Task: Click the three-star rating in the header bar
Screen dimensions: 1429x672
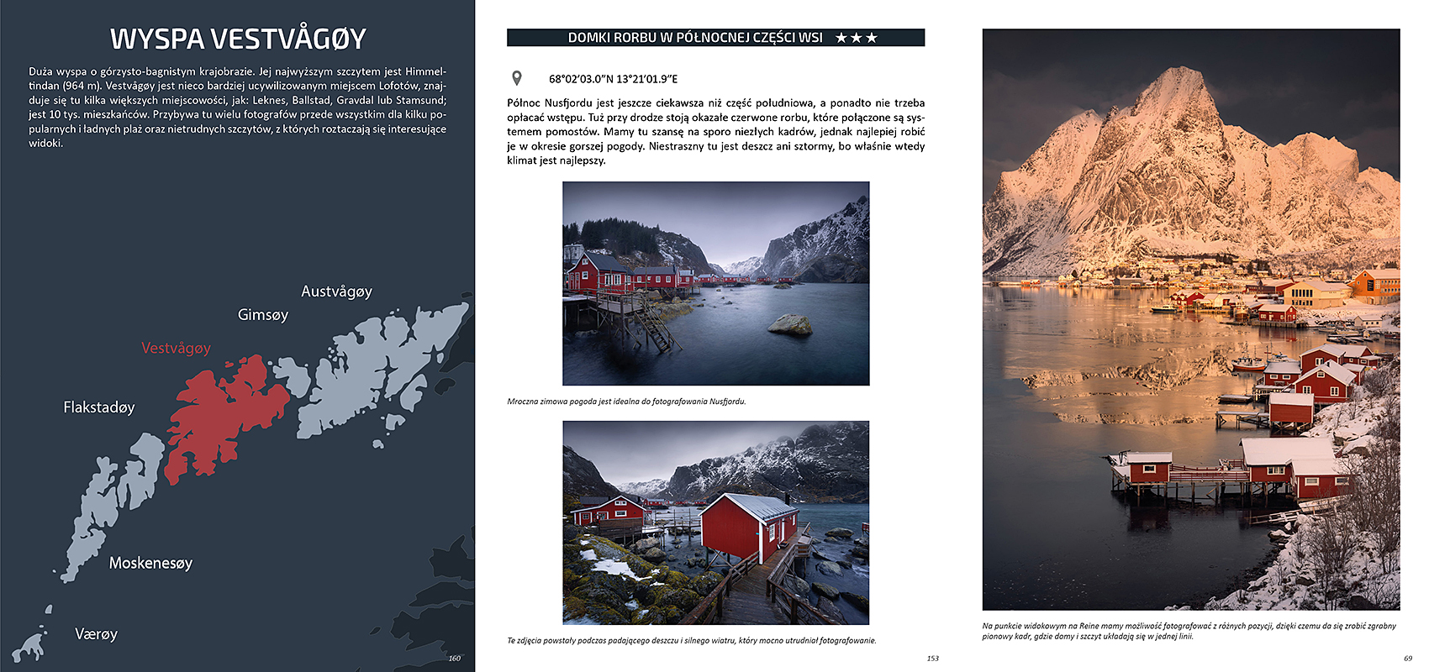Action: (856, 38)
